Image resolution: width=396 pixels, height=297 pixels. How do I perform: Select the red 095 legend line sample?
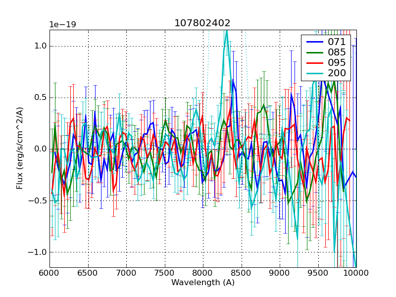tap(313, 64)
